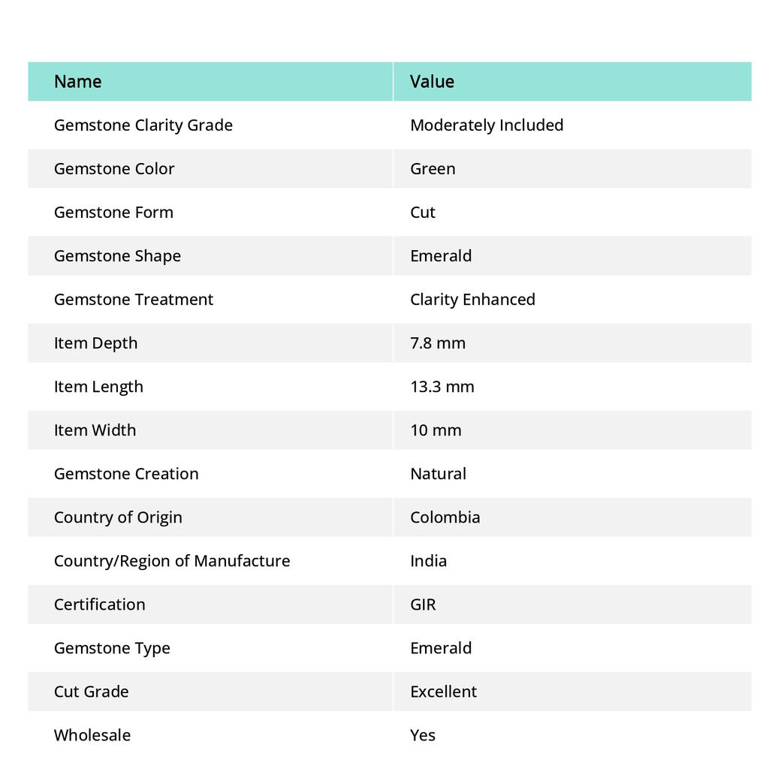The image size is (769, 769).
Task: Select the Clarity Enhanced treatment value
Action: click(472, 300)
